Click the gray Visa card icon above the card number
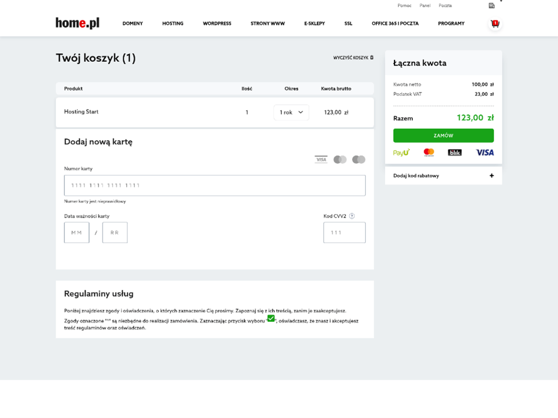Screen dimensions: 558x418 click(x=321, y=160)
